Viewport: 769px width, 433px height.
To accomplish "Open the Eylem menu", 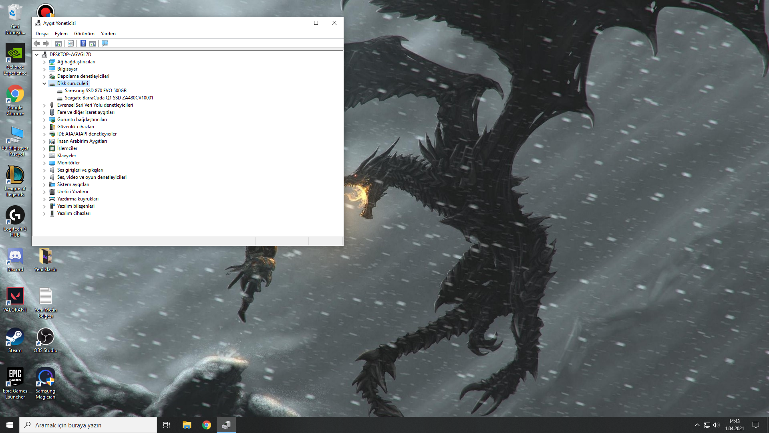I will tap(61, 34).
